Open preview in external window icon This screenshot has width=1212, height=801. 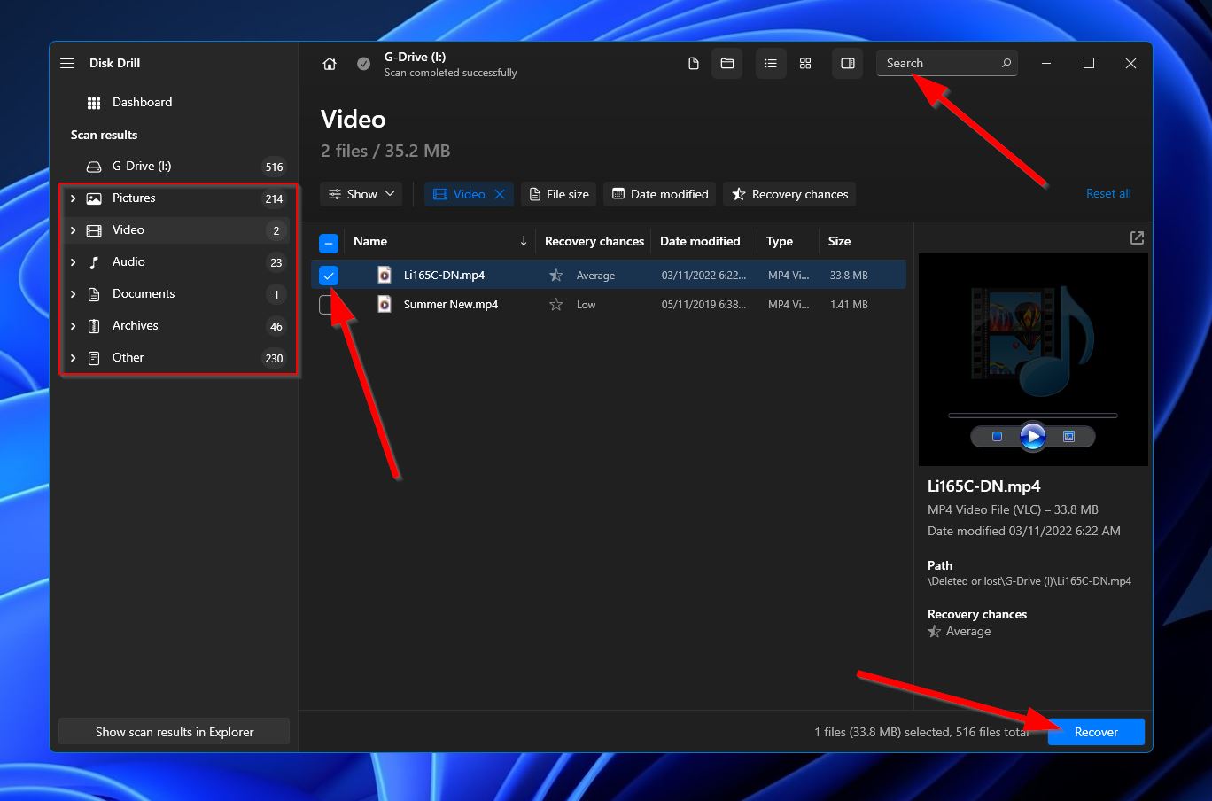click(x=1137, y=237)
